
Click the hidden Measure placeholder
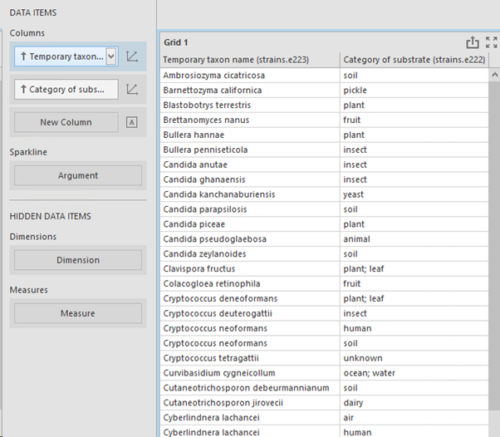click(x=78, y=313)
